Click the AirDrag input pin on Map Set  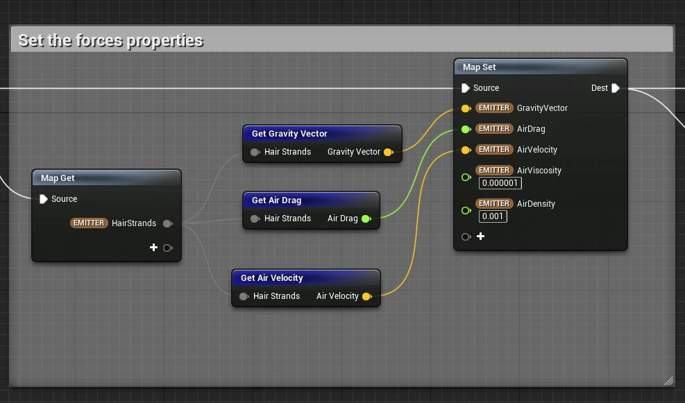[466, 129]
